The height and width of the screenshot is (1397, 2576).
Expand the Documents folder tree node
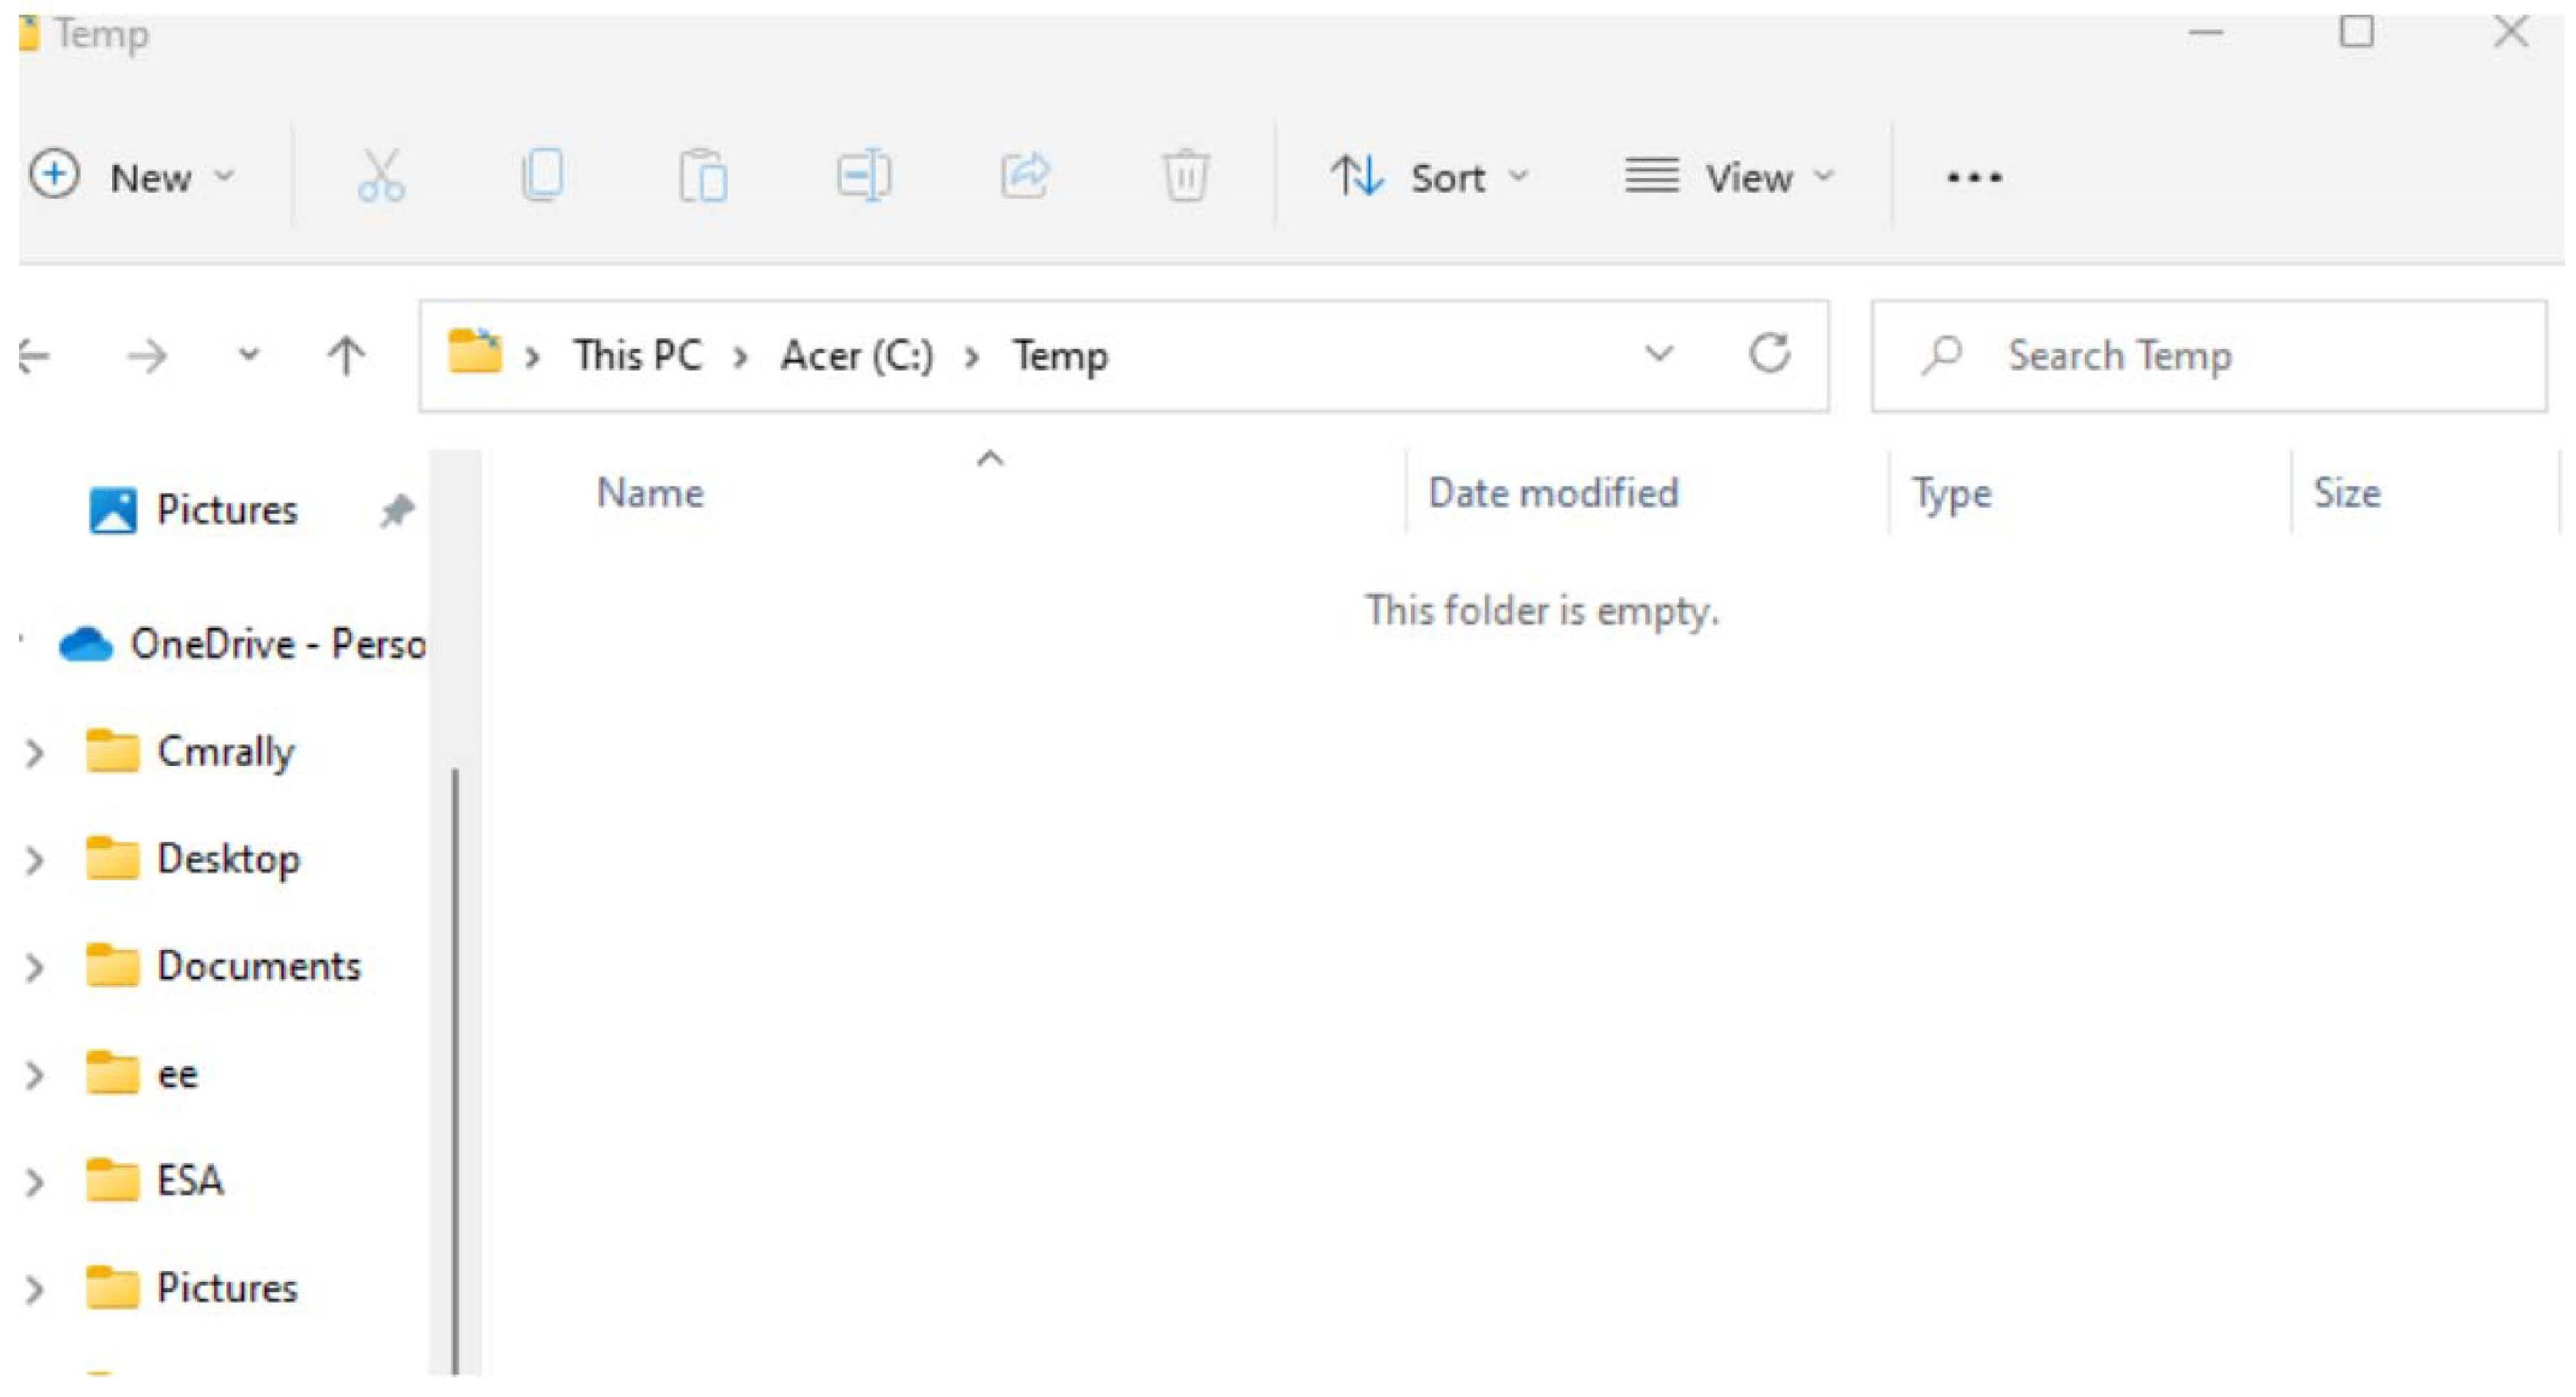34,968
